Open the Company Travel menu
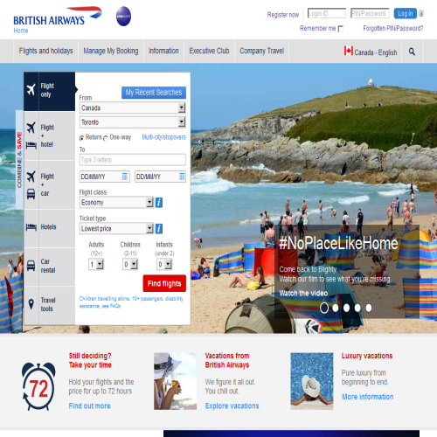The width and height of the screenshot is (437, 437). [261, 51]
